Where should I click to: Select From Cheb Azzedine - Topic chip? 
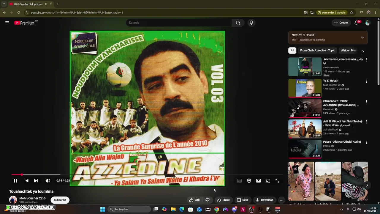pos(318,51)
